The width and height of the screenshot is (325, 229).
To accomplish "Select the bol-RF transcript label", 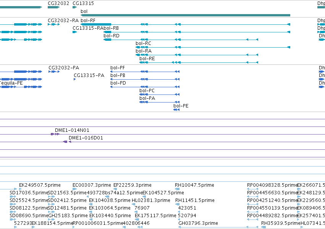I will [x=88, y=21].
